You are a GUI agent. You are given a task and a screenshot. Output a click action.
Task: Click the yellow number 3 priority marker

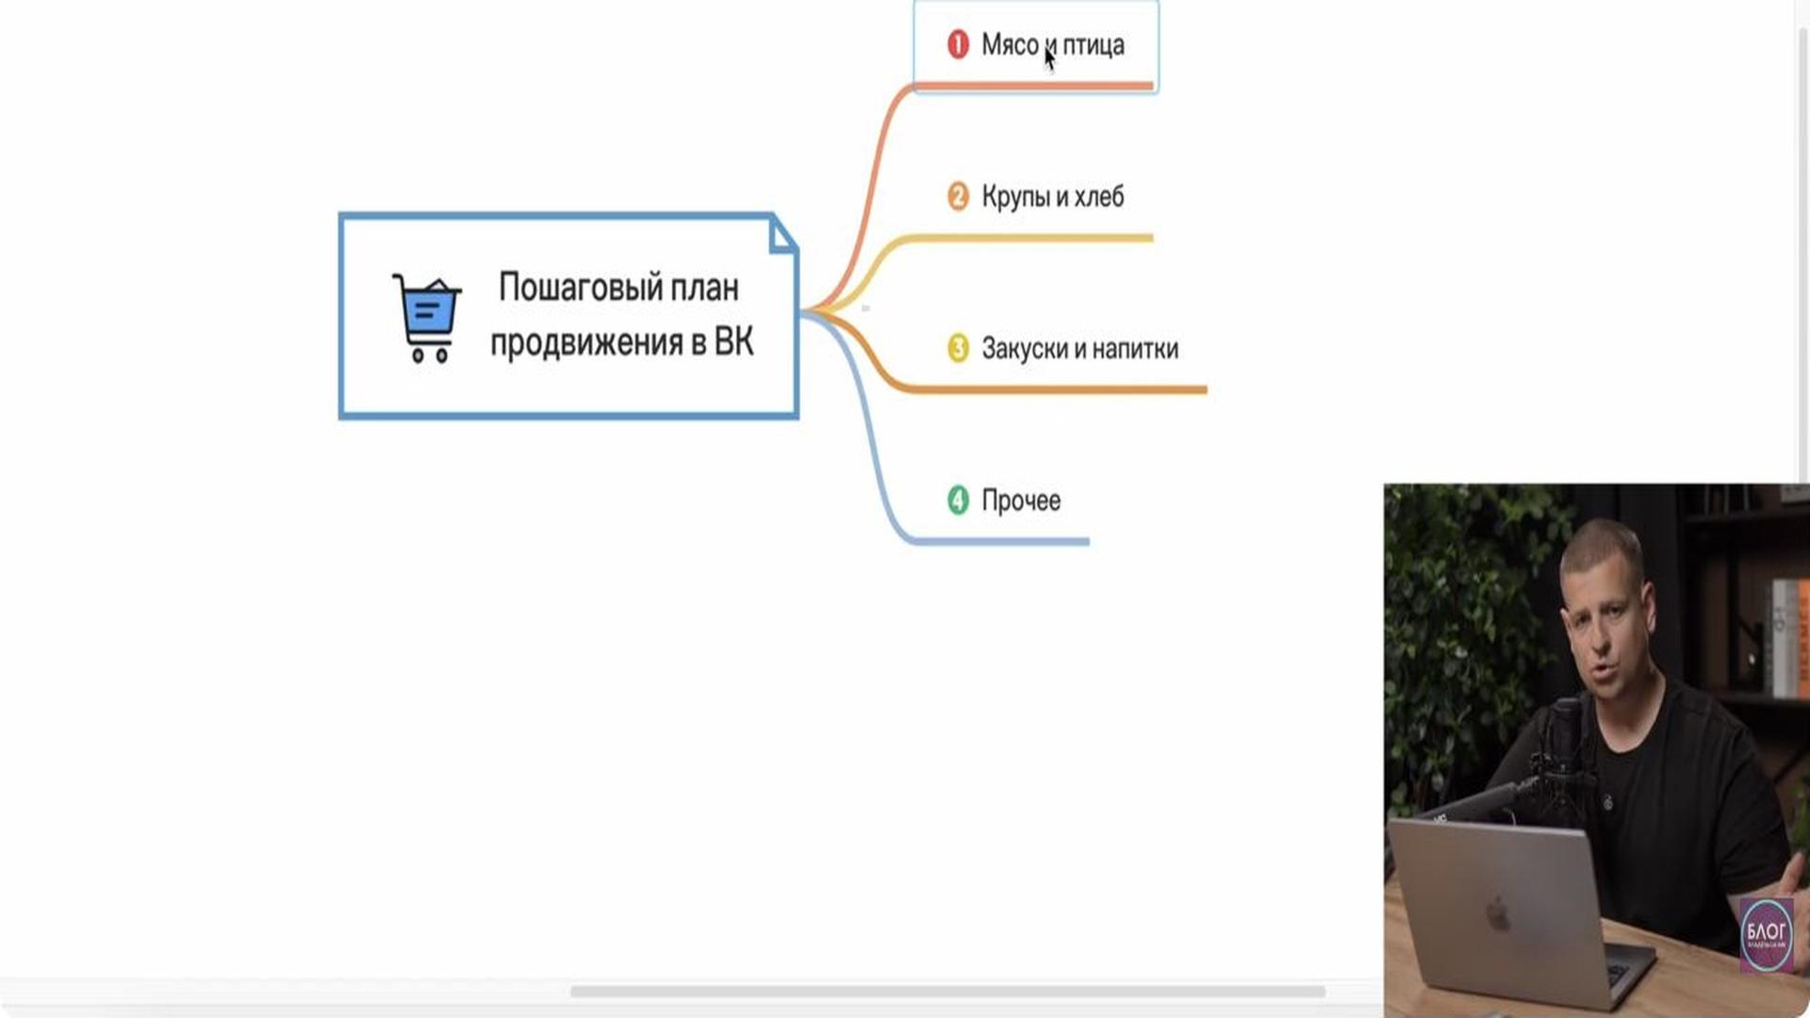pyautogui.click(x=958, y=348)
